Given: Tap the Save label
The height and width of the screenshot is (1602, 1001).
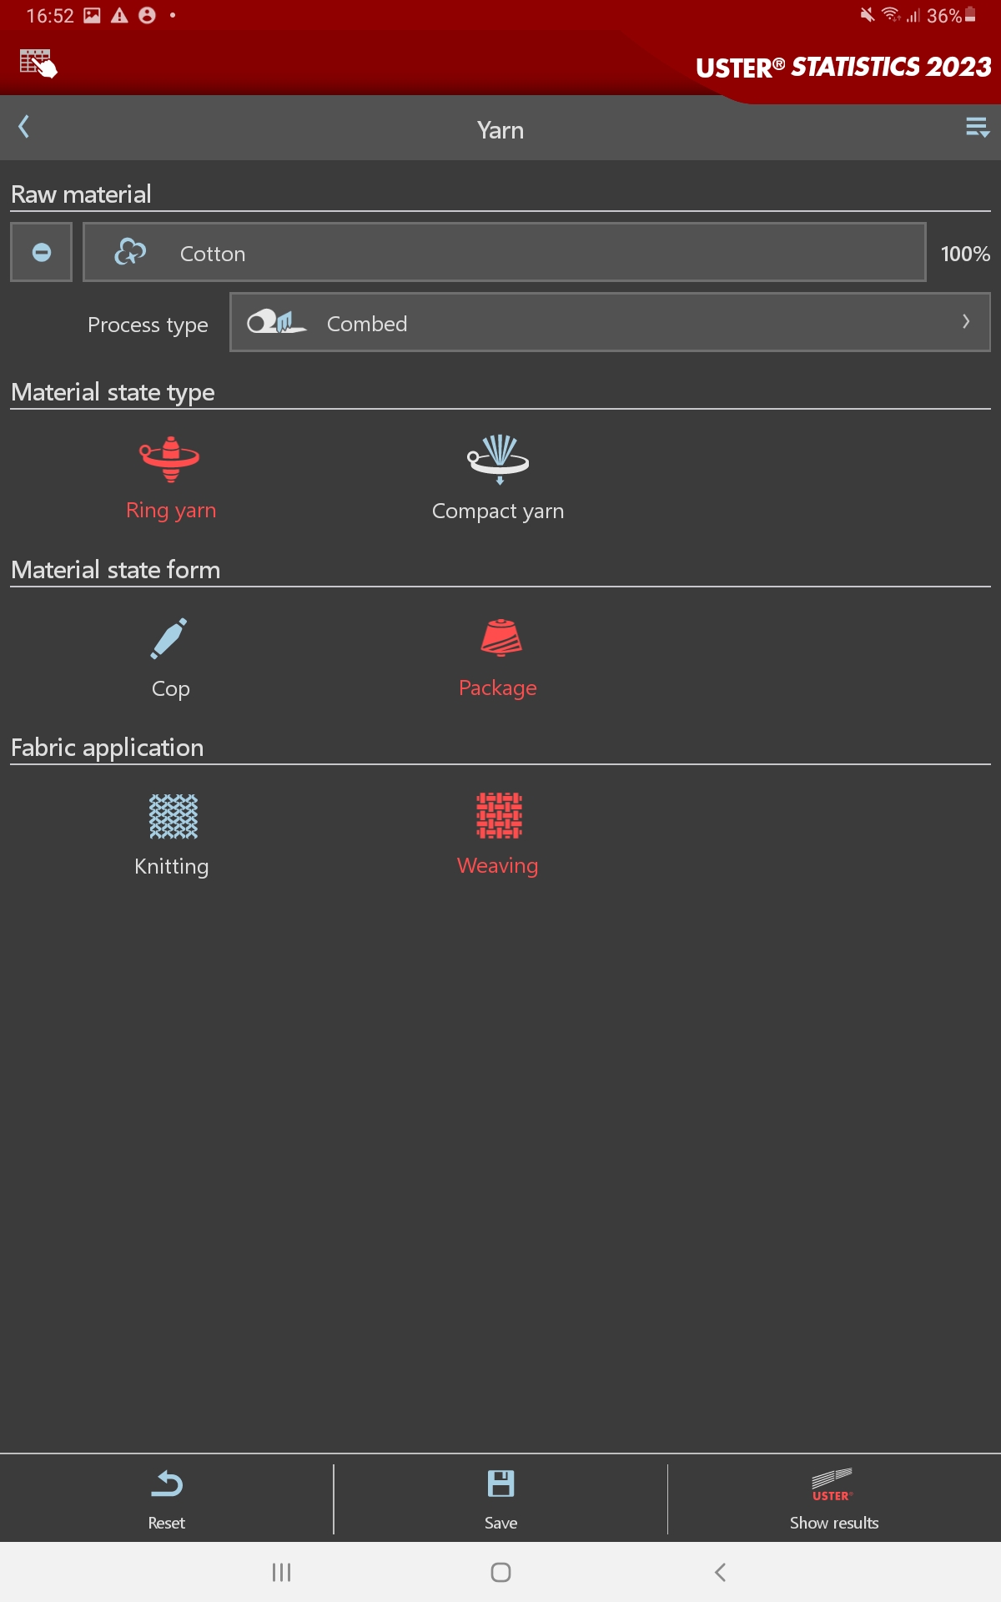Looking at the screenshot, I should 500,1523.
